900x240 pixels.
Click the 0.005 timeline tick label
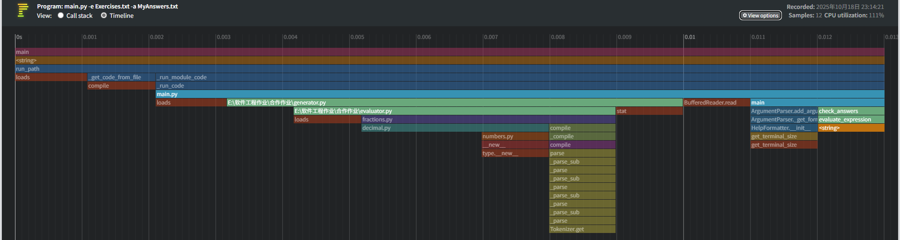pyautogui.click(x=357, y=37)
